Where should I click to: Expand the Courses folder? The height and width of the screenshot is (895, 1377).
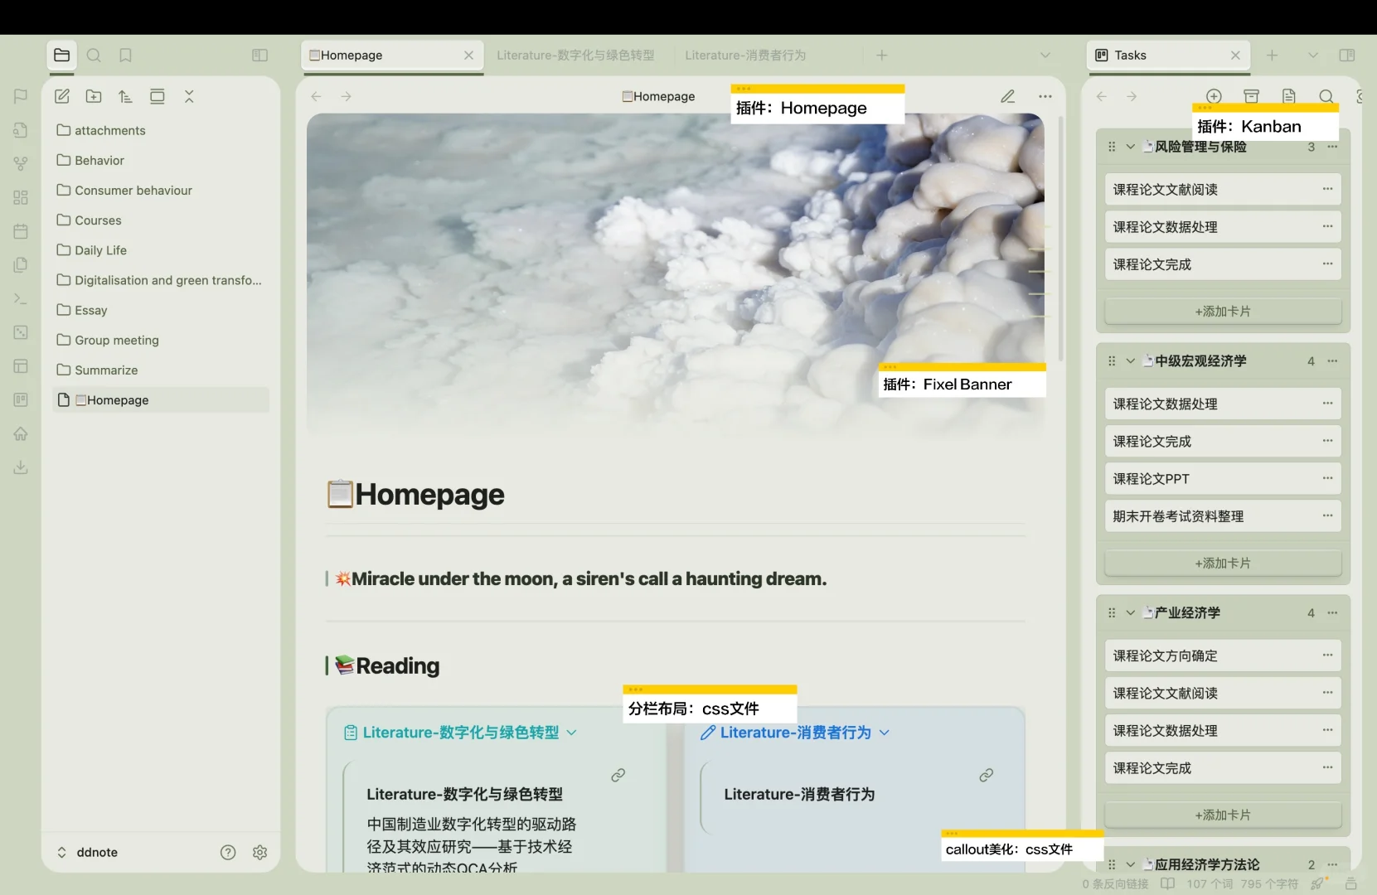click(161, 220)
